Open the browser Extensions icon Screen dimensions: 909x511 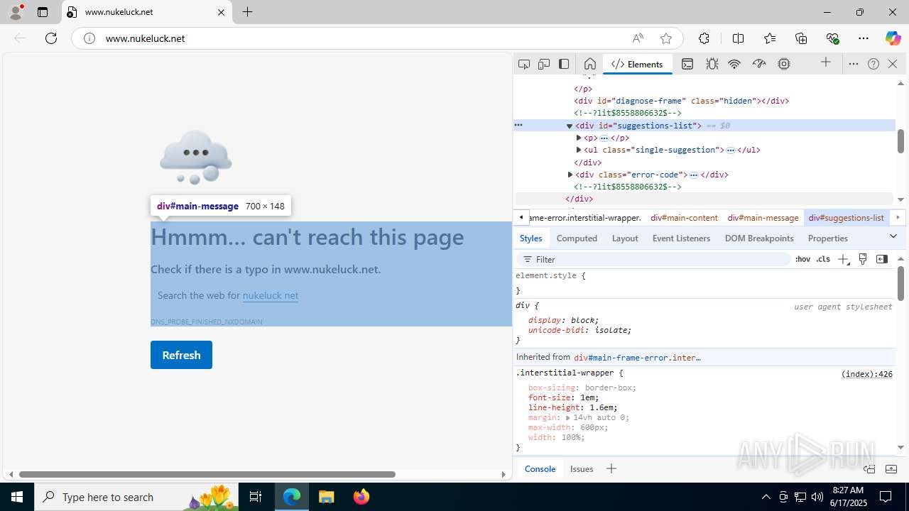704,38
